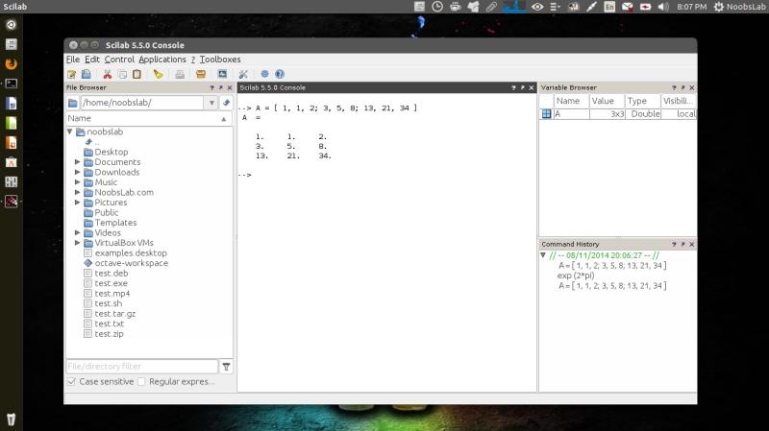Click the console prompt input line
The width and height of the screenshot is (769, 431).
(x=386, y=175)
